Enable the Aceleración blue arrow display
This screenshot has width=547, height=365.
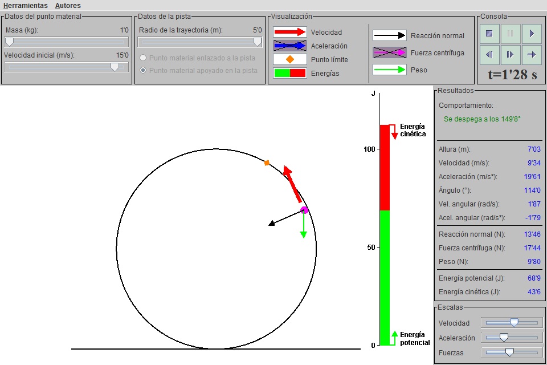click(290, 46)
